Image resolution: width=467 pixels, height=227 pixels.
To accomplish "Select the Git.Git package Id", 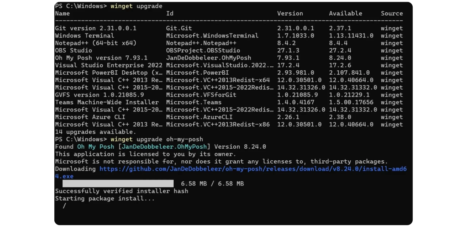I will (179, 28).
